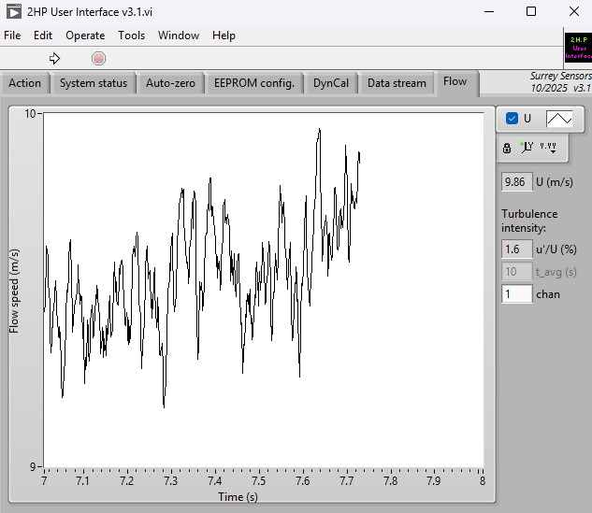Open the U plot line style sample
The width and height of the screenshot is (592, 513).
pyautogui.click(x=559, y=119)
